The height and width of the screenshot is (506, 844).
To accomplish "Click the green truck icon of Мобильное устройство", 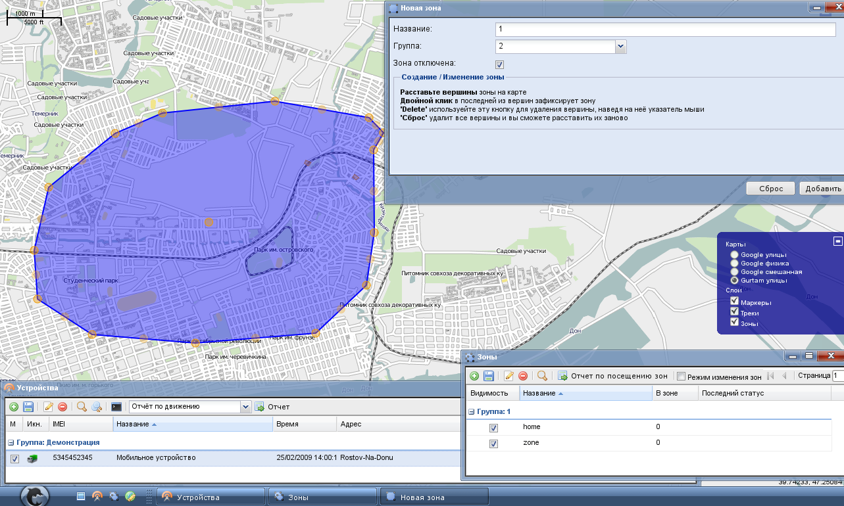I will tap(32, 458).
